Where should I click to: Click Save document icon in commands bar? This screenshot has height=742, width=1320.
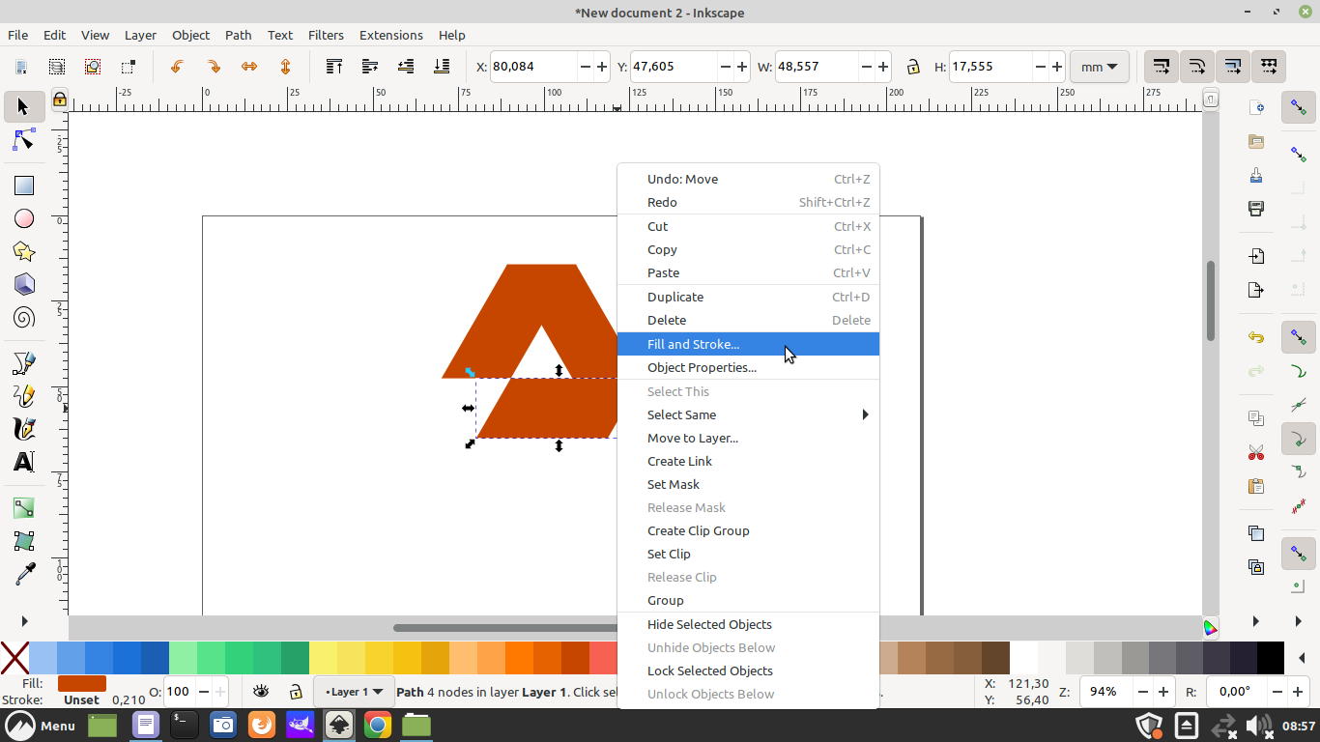(x=1256, y=175)
